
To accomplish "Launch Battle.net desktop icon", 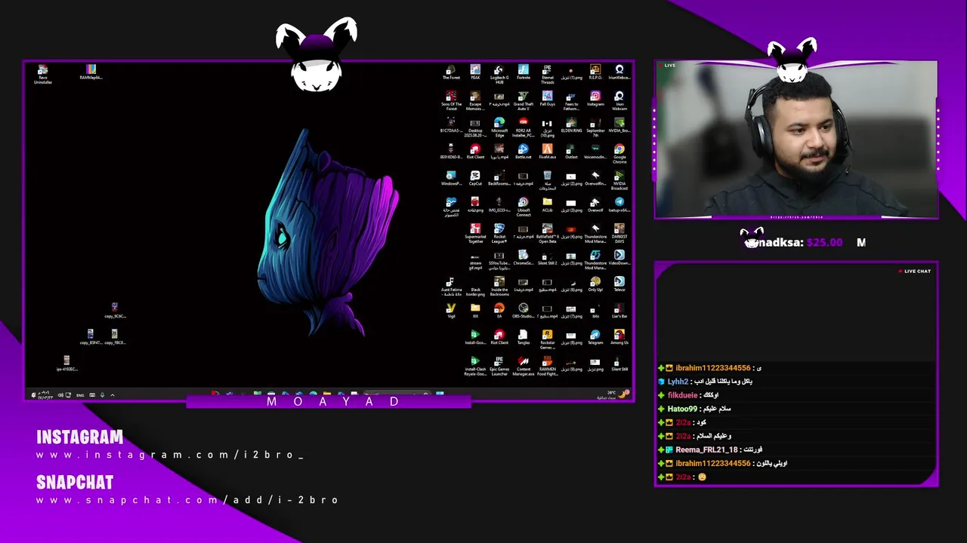I will [x=524, y=152].
